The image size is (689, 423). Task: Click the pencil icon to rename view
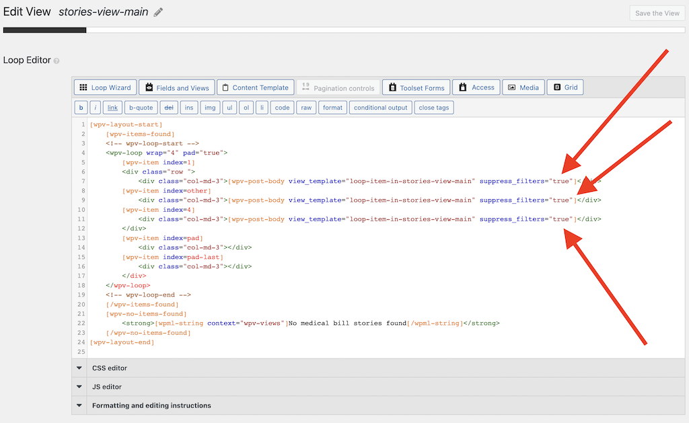[158, 12]
